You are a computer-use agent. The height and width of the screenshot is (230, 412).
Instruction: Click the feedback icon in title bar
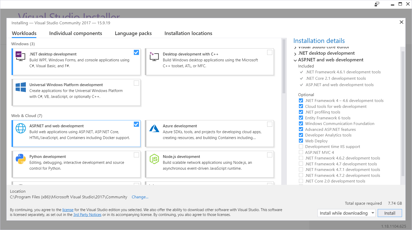pos(377,4)
